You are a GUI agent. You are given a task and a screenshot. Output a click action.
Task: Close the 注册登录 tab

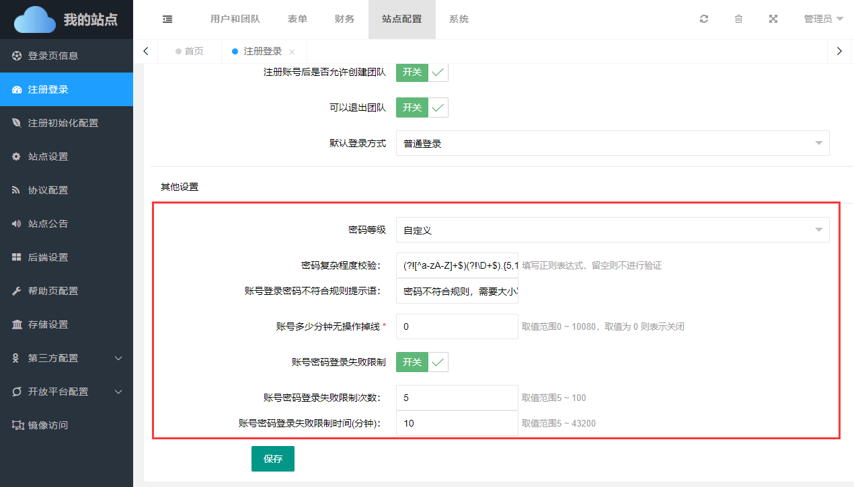(x=292, y=52)
